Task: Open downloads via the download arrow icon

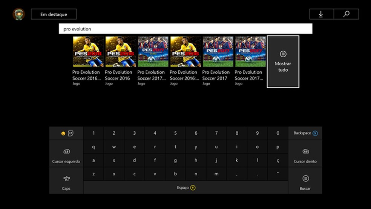Action: (321, 14)
